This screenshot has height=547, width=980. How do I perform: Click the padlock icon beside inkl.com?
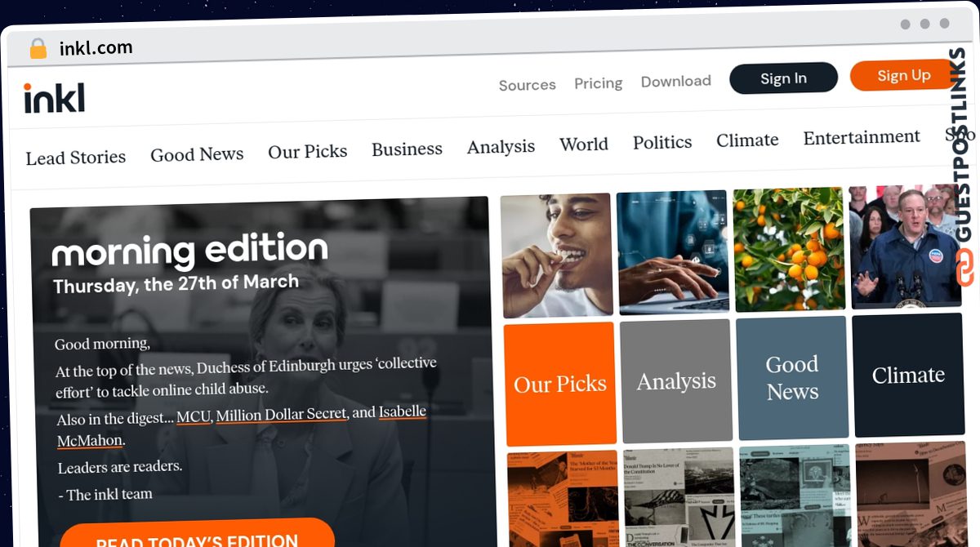38,49
